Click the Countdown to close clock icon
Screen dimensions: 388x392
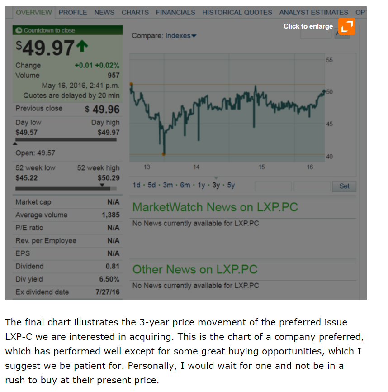tap(19, 29)
